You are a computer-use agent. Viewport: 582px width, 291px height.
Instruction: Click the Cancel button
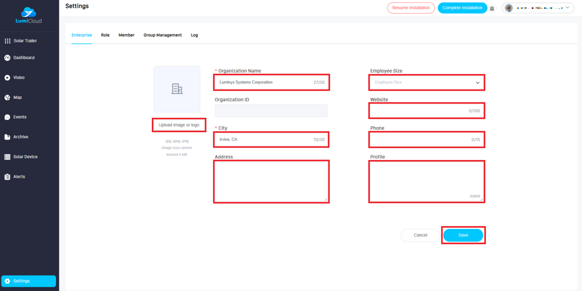pos(420,235)
